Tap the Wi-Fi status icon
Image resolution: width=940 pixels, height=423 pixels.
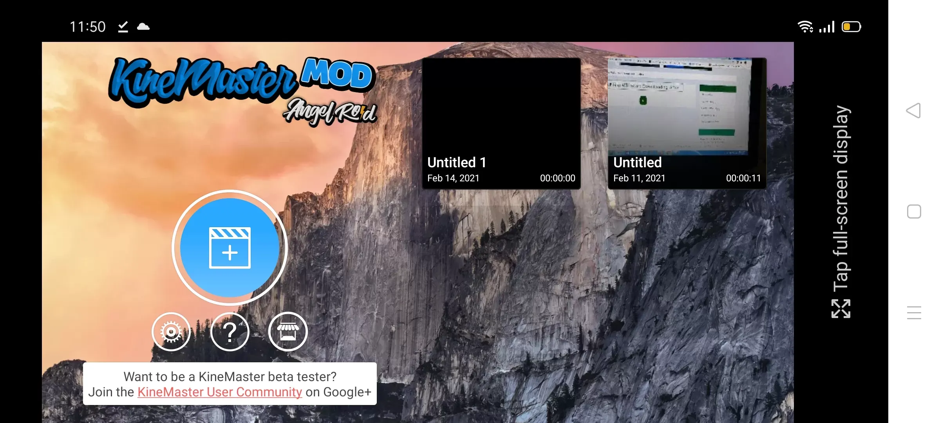pos(805,27)
